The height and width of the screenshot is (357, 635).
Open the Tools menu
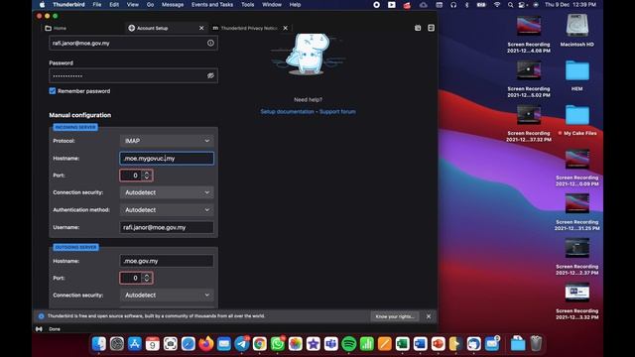click(x=247, y=4)
